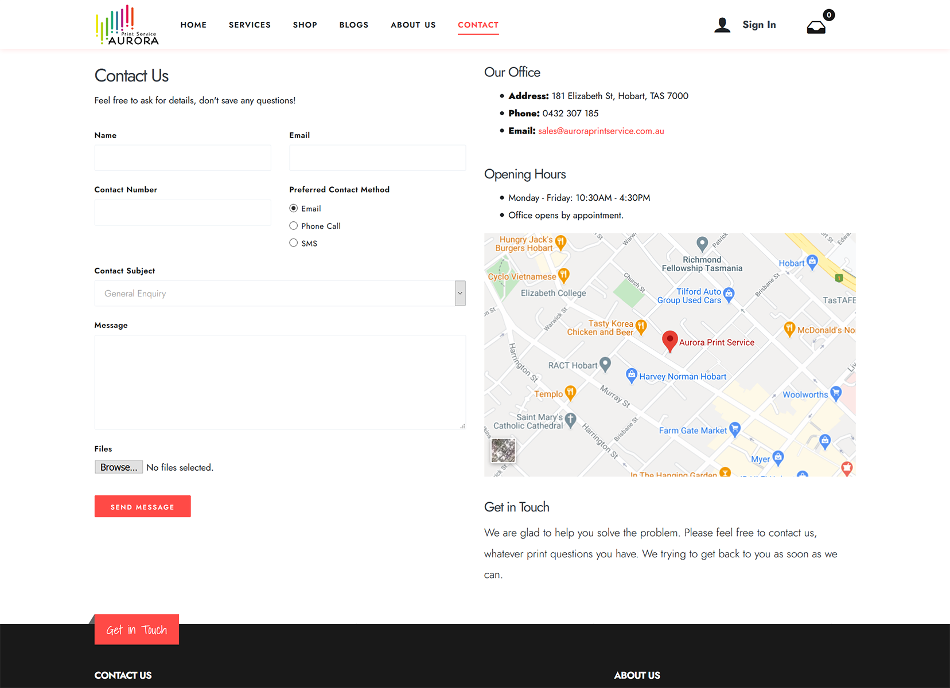The height and width of the screenshot is (688, 950).
Task: Click the red Aurora Print Service map pin
Action: pyautogui.click(x=669, y=341)
